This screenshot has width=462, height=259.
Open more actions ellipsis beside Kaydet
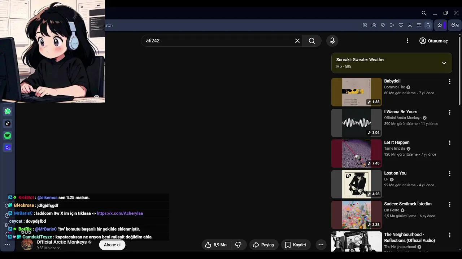[x=321, y=245]
